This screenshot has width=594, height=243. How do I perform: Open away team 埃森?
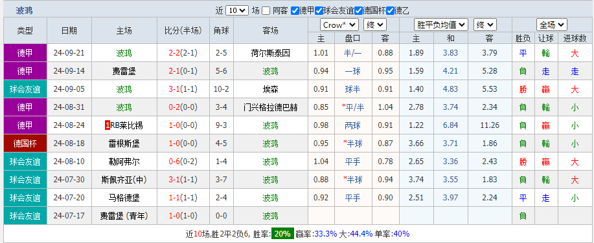(271, 89)
